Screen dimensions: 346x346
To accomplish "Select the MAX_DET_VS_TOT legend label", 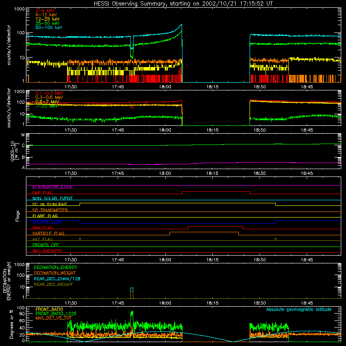I will tap(53, 318).
